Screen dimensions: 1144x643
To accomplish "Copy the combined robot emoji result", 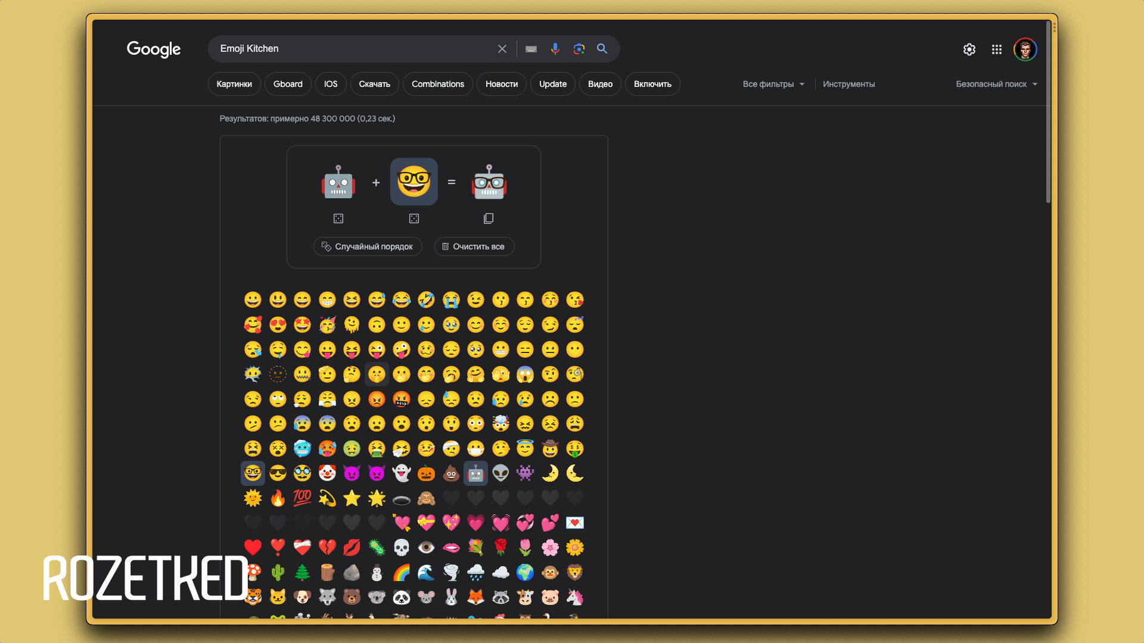I will 489,219.
